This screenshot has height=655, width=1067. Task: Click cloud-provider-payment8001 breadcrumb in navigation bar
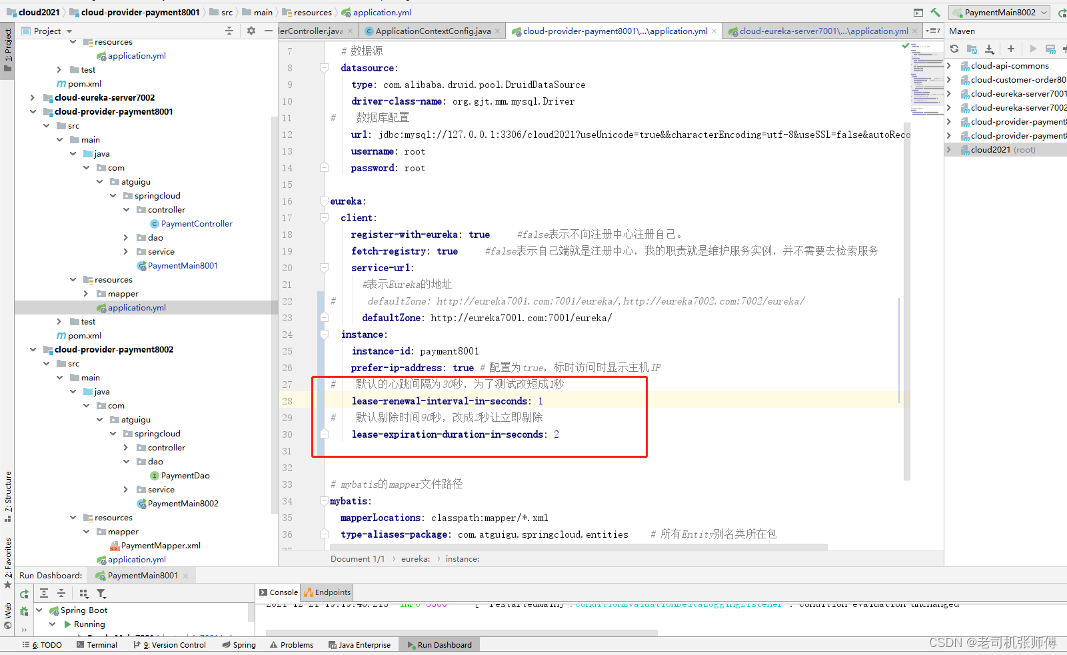pos(135,12)
